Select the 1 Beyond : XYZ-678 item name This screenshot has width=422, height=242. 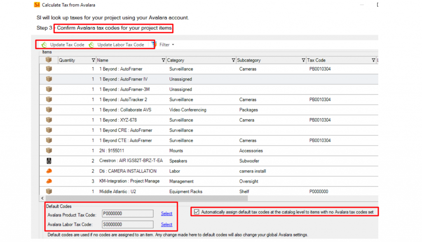tap(118, 120)
